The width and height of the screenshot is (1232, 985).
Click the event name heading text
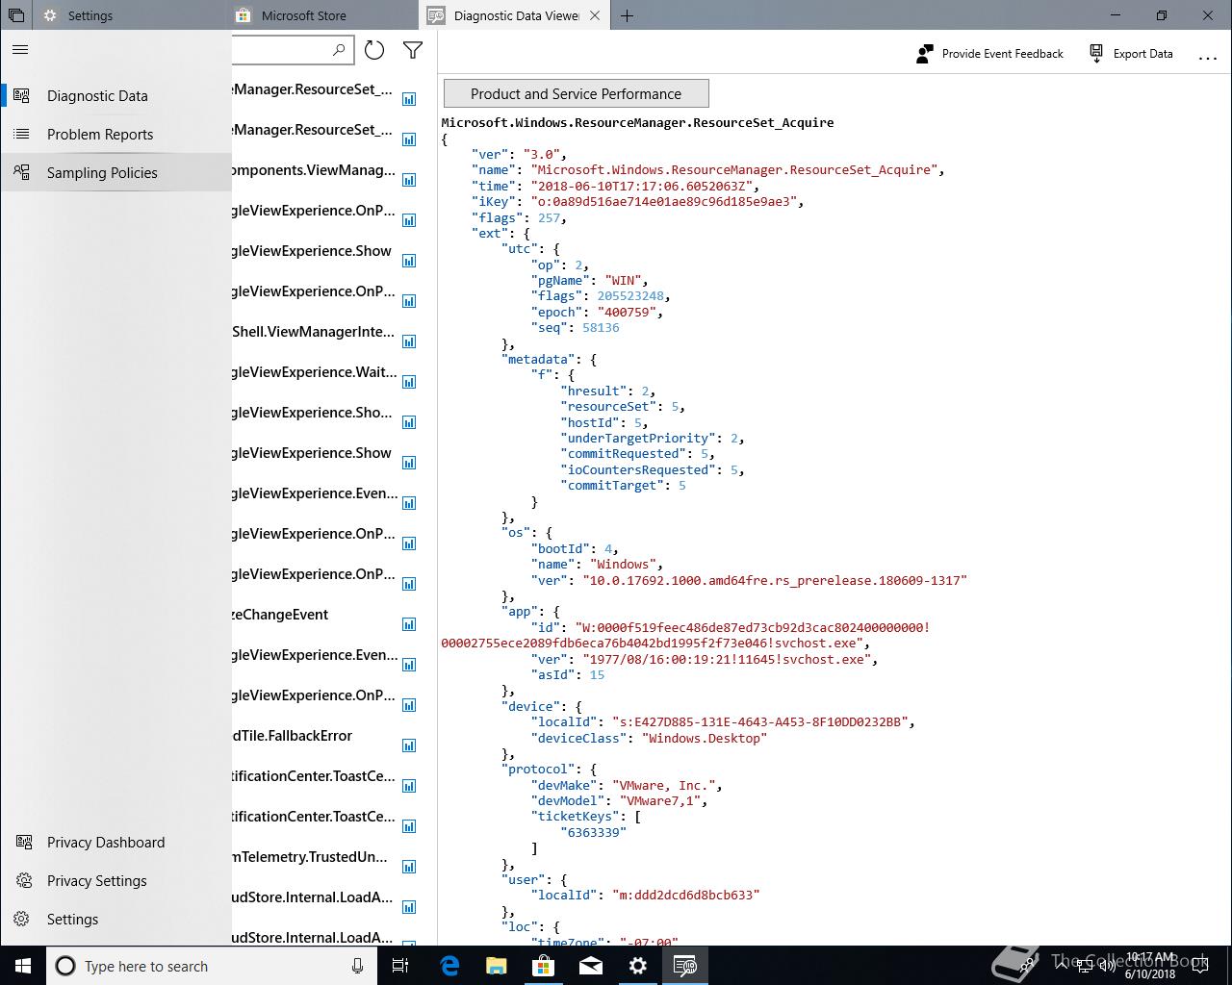tap(637, 123)
